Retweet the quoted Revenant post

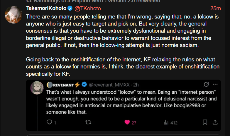click(x=88, y=122)
